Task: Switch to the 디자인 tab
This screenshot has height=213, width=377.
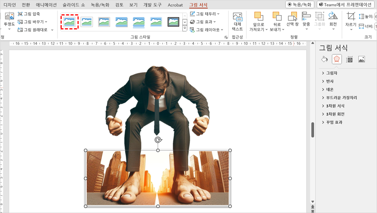Action: [x=10, y=5]
